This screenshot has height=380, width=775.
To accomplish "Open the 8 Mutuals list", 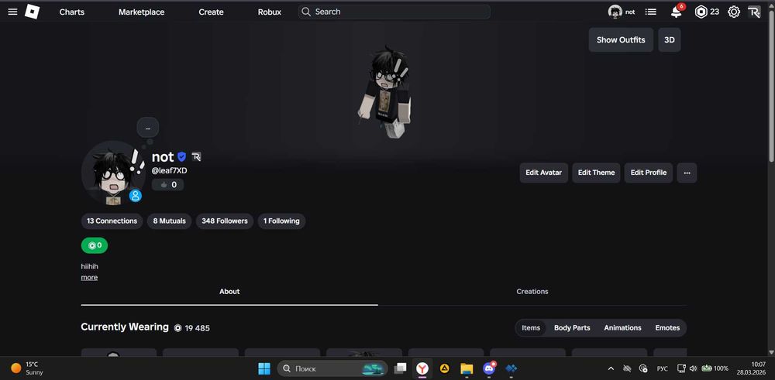I will (169, 221).
